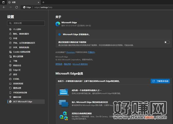The width and height of the screenshot is (173, 124).
Task: Open the Chromium hyperlink
Action: tap(70, 53)
